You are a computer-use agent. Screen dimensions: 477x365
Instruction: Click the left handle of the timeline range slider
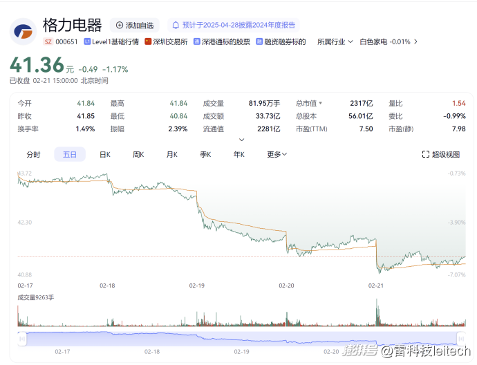coord(22,338)
